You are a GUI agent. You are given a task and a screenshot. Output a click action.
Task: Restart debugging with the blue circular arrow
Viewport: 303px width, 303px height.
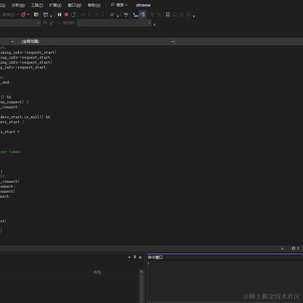point(73,15)
